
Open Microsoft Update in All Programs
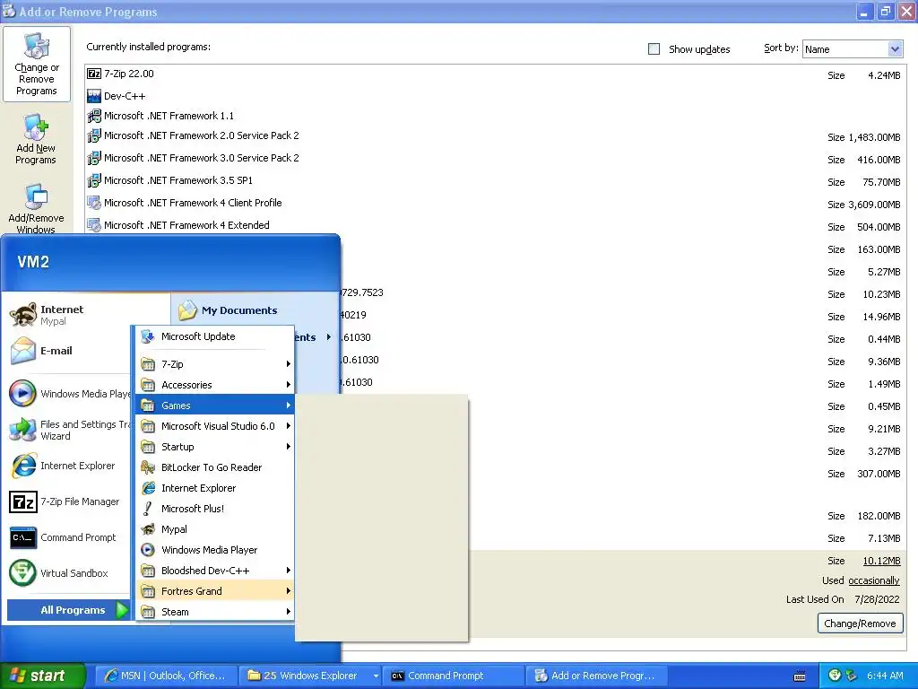point(215,336)
